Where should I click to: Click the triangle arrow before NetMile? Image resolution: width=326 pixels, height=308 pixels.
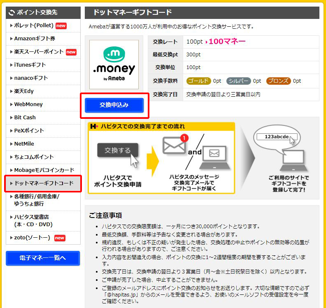pos(12,144)
